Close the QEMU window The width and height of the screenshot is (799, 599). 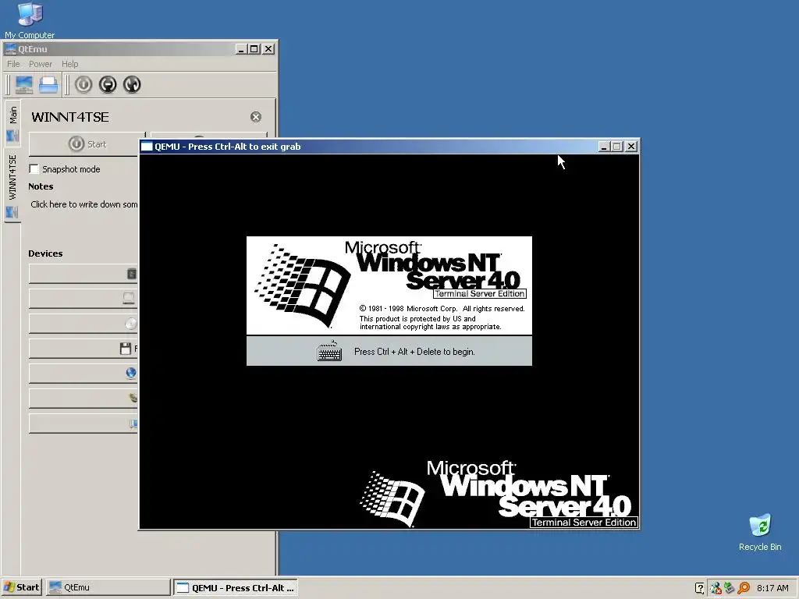coord(630,147)
